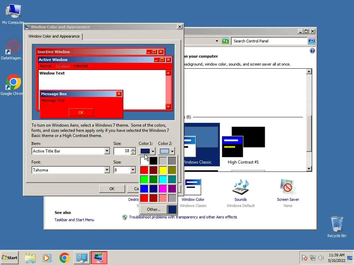The image size is (354, 265).
Task: Click OK in Window Color and Appearance dialog
Action: point(112,189)
